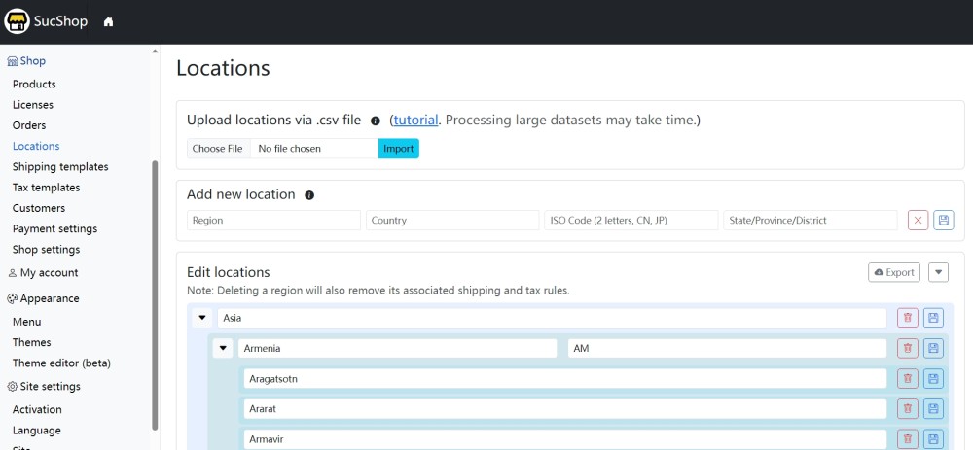Open the dropdown arrow next to Export
973x450 pixels.
point(938,272)
